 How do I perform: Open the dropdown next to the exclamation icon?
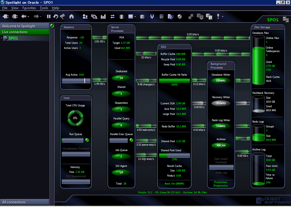click(x=223, y=17)
